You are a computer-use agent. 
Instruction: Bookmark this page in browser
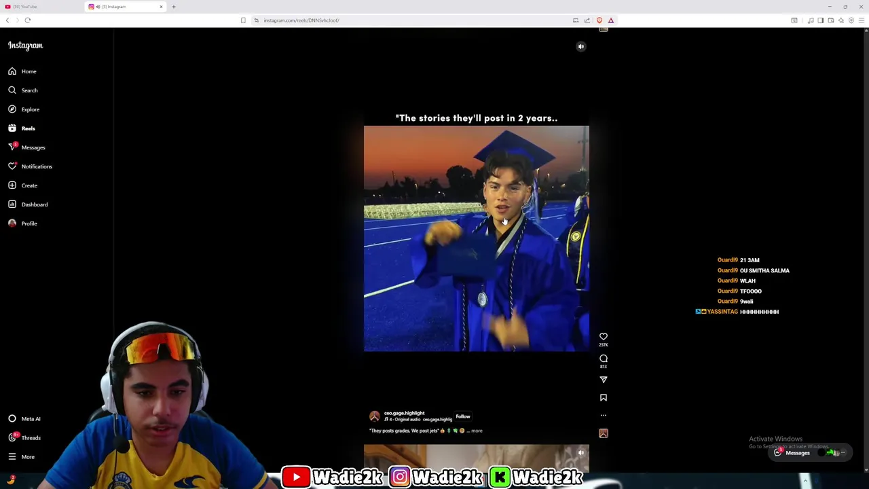243,20
